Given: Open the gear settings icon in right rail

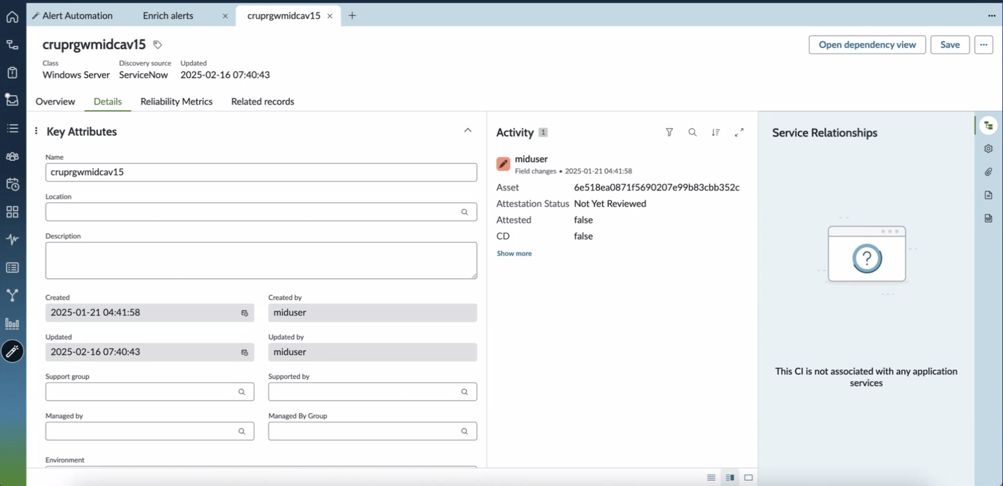Looking at the screenshot, I should click(989, 149).
